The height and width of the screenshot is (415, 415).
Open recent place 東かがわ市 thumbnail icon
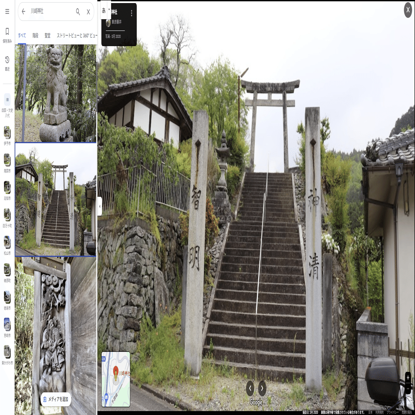coord(7,352)
